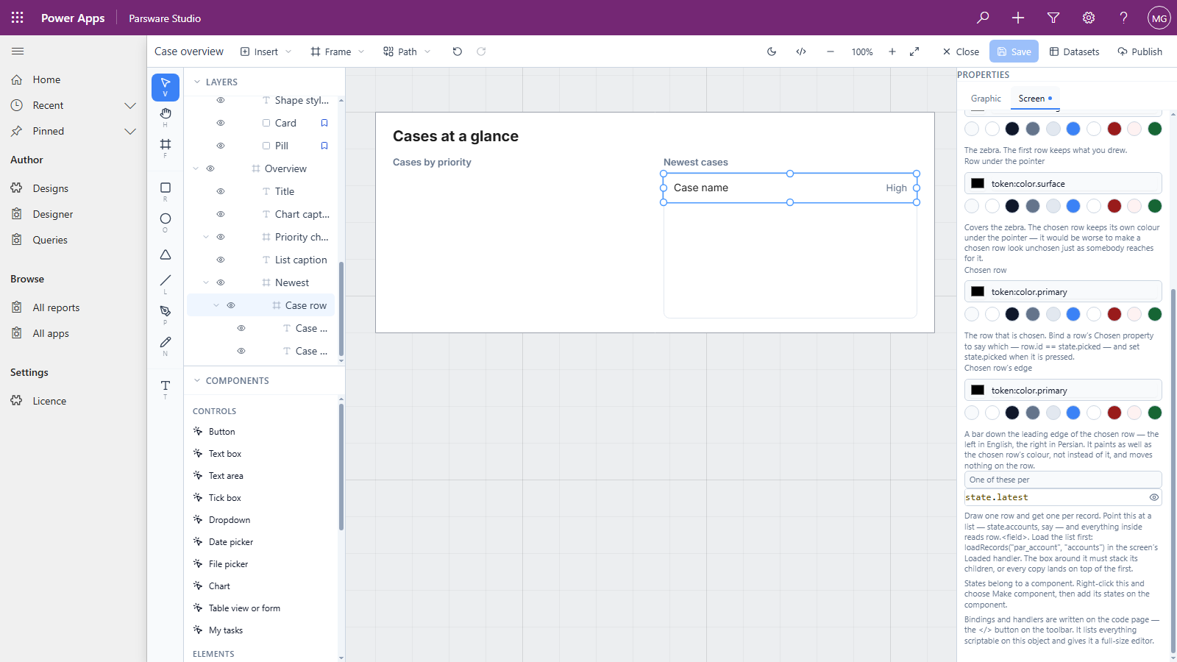Hide the Card layer
This screenshot has width=1177, height=662.
click(221, 123)
